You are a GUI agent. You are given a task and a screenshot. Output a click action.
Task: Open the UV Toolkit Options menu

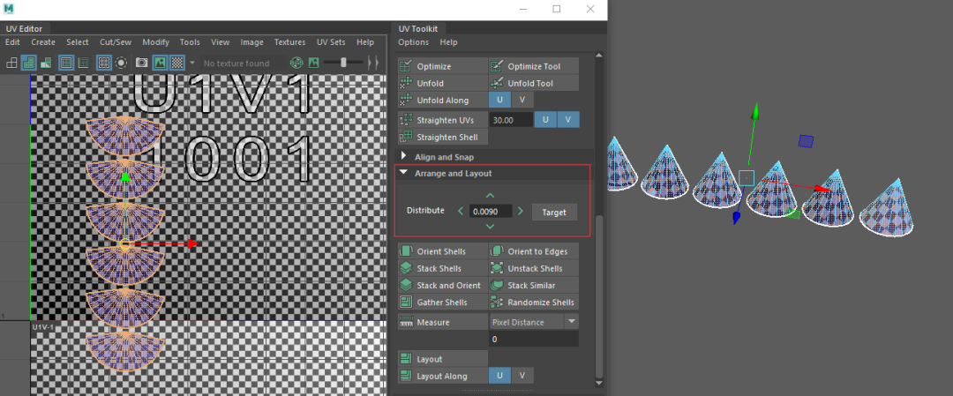[x=413, y=42]
